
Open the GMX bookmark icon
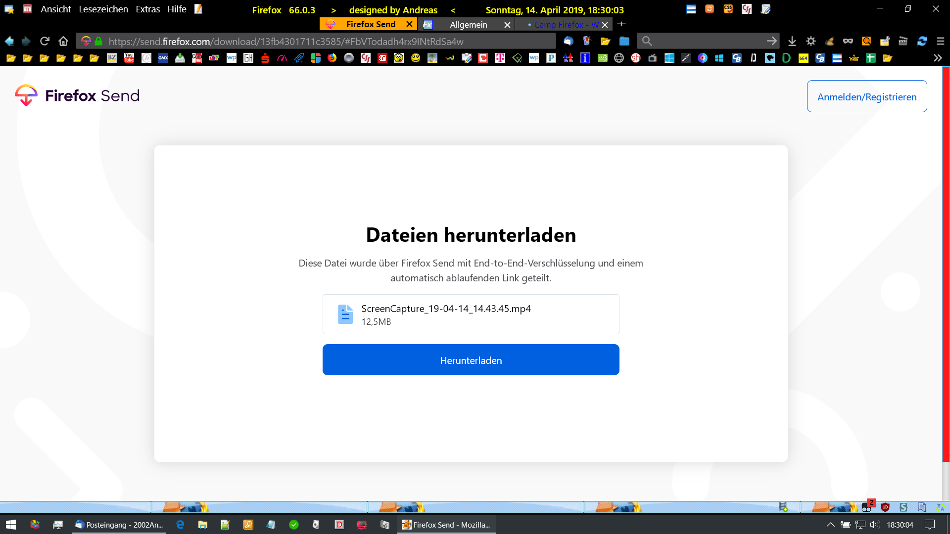(x=163, y=58)
